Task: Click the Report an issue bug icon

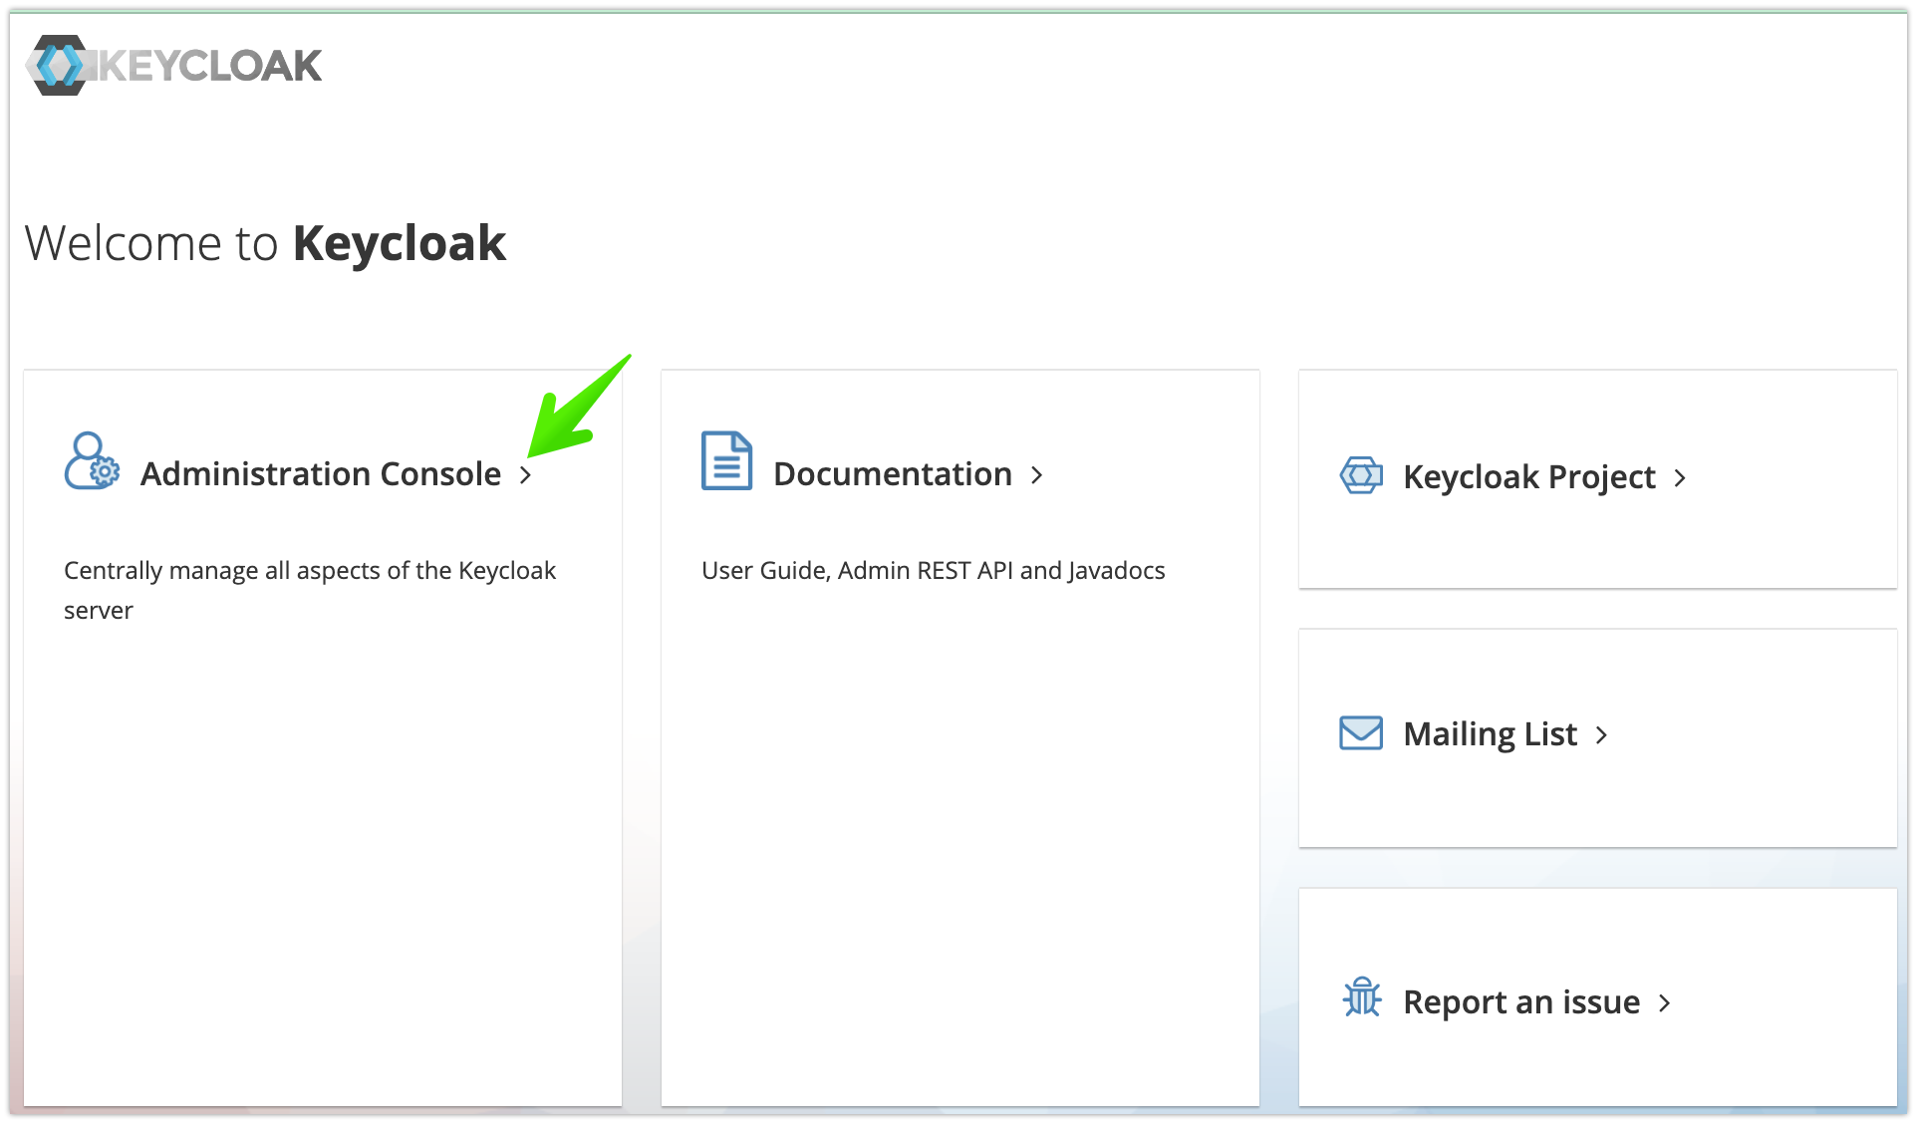Action: coord(1362,997)
